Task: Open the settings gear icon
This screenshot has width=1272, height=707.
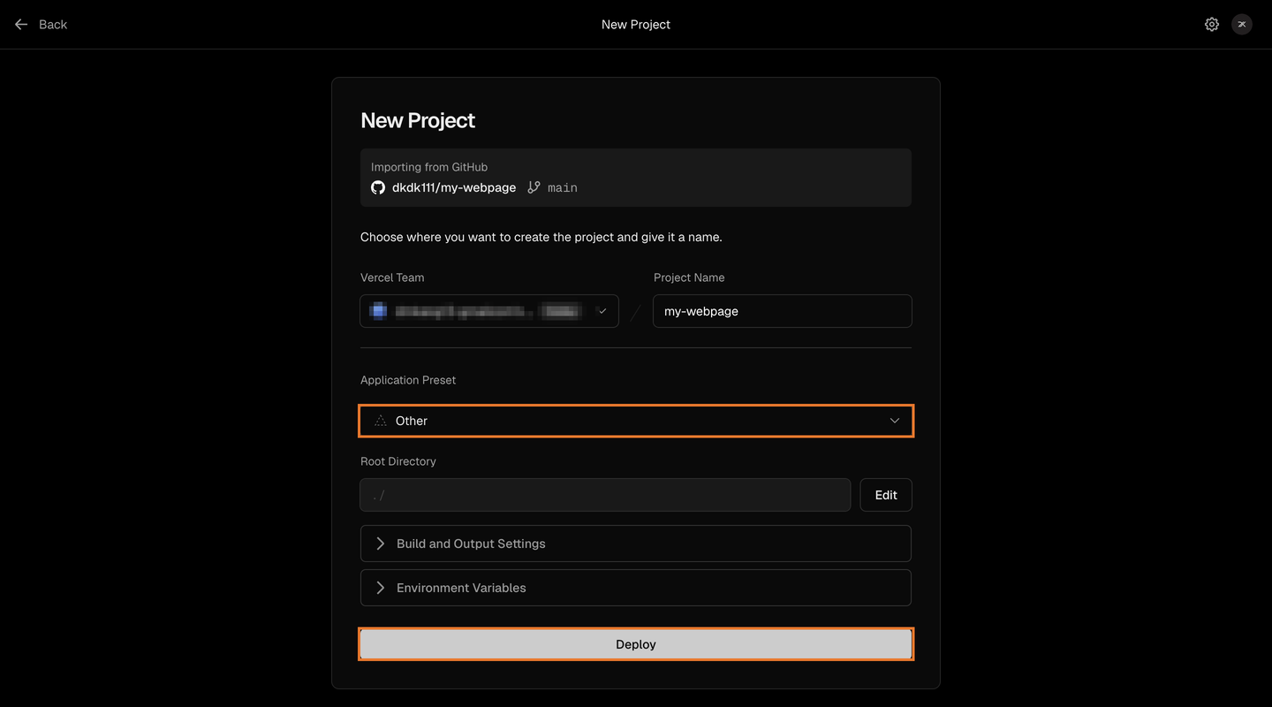Action: pyautogui.click(x=1212, y=25)
